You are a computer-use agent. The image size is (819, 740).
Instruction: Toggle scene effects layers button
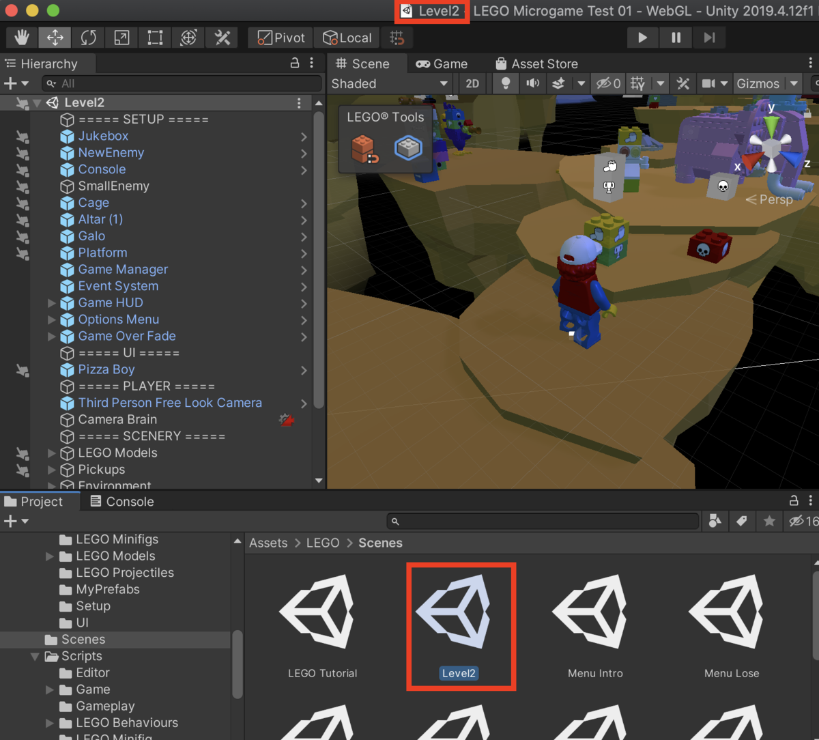pyautogui.click(x=559, y=83)
